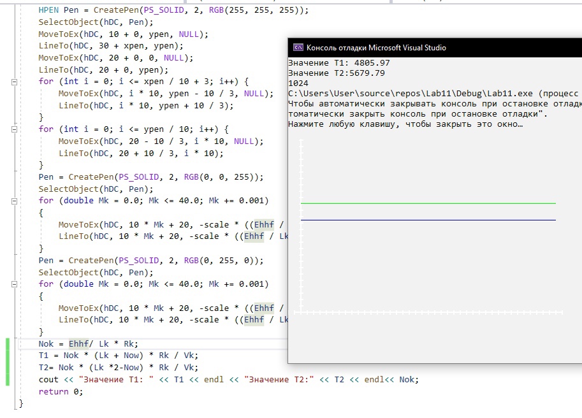Click console output 'Значение T2:5679.79'
The height and width of the screenshot is (418, 582).
(x=337, y=73)
